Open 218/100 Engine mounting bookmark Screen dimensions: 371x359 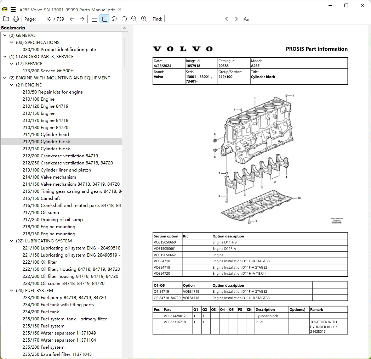(49, 227)
